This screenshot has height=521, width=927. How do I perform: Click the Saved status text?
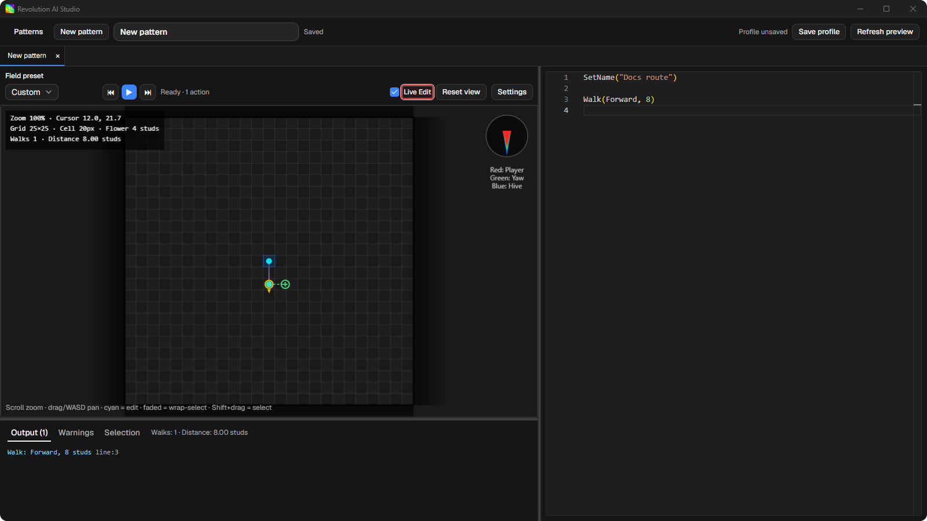313,32
